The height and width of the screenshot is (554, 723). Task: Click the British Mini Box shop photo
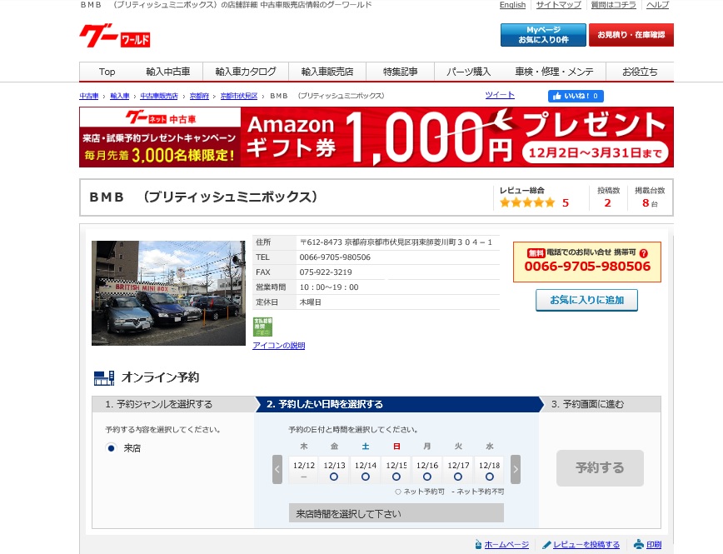[x=168, y=293]
